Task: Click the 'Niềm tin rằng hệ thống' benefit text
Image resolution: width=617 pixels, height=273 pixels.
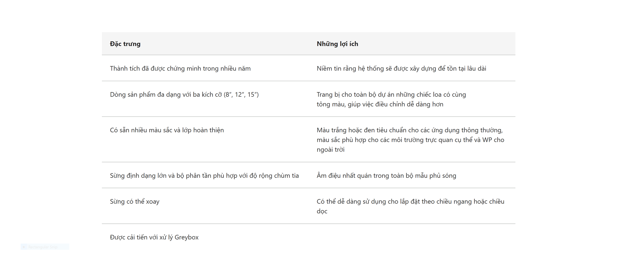Action: [x=401, y=69]
